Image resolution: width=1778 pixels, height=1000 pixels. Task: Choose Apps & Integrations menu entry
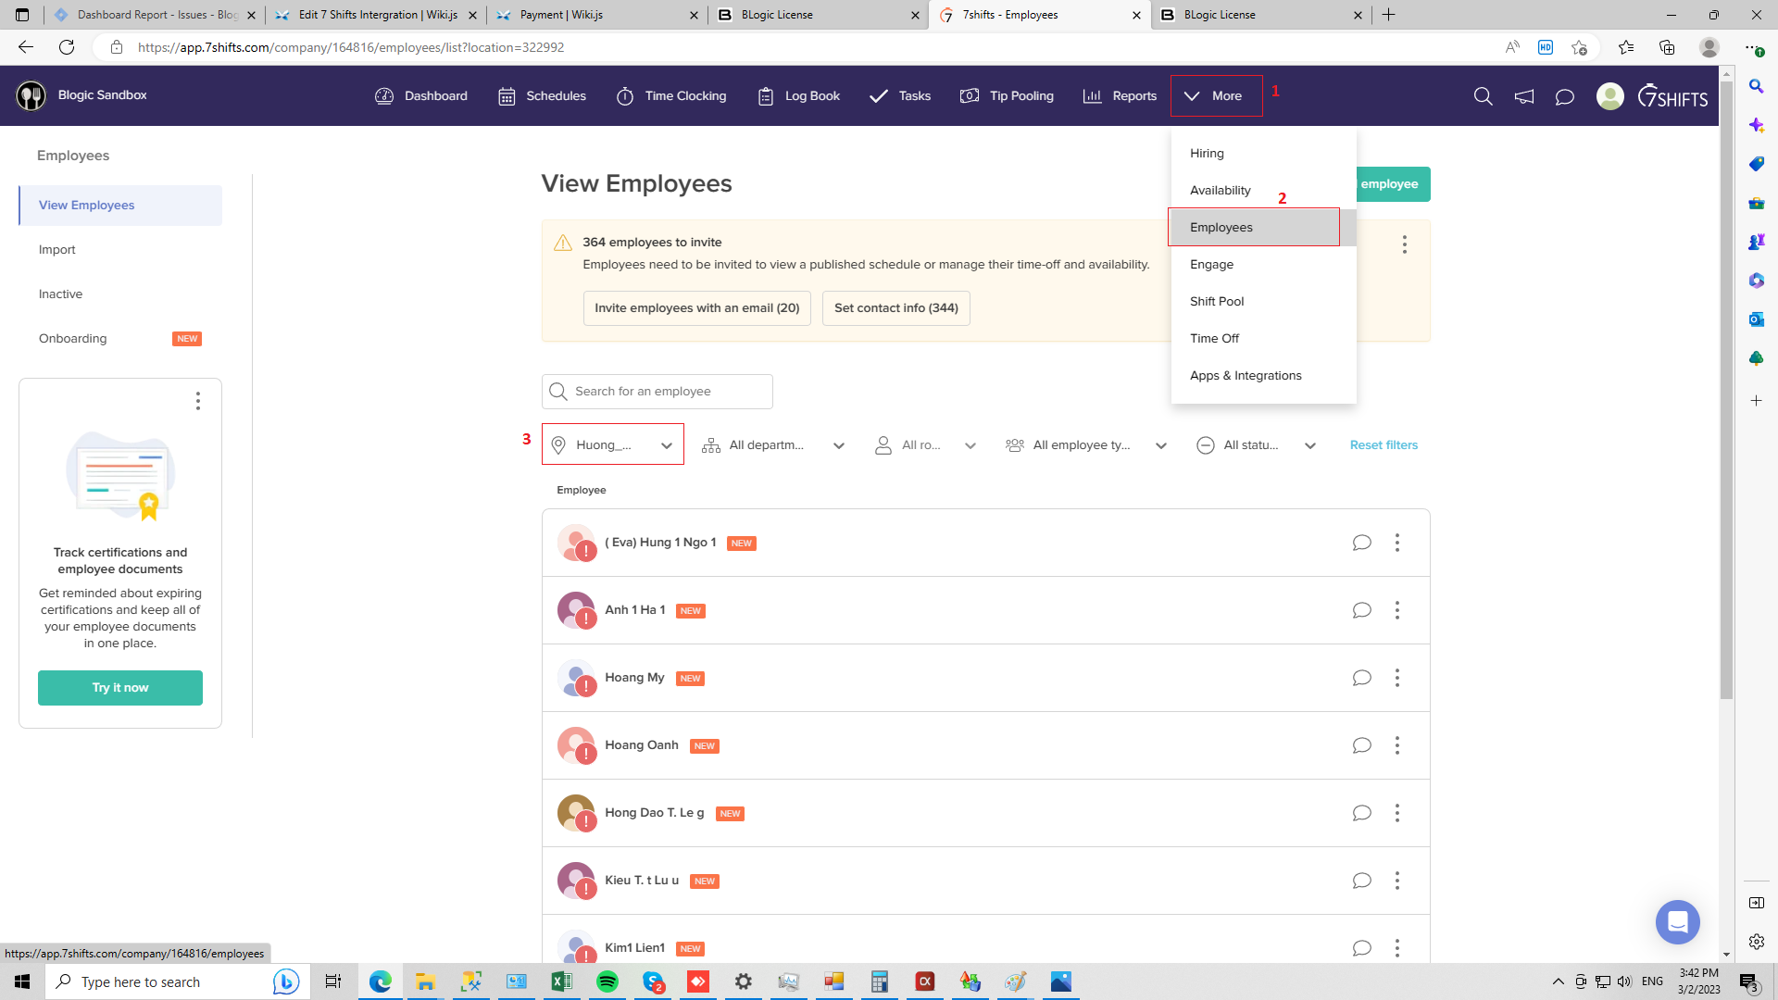(1246, 376)
